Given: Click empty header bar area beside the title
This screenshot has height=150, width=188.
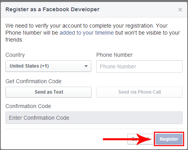Looking at the screenshot, I should click(x=138, y=10).
